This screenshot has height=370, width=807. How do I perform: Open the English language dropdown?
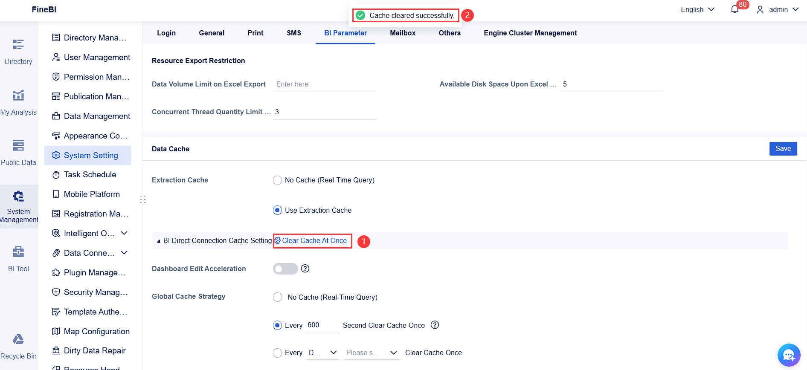pos(697,9)
